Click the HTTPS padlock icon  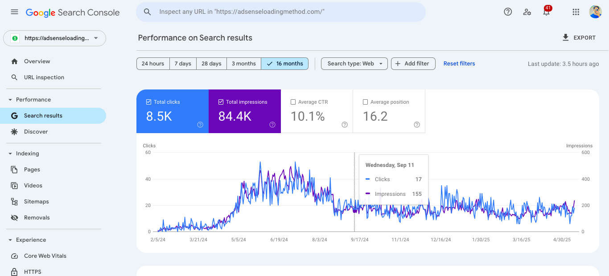click(15, 272)
